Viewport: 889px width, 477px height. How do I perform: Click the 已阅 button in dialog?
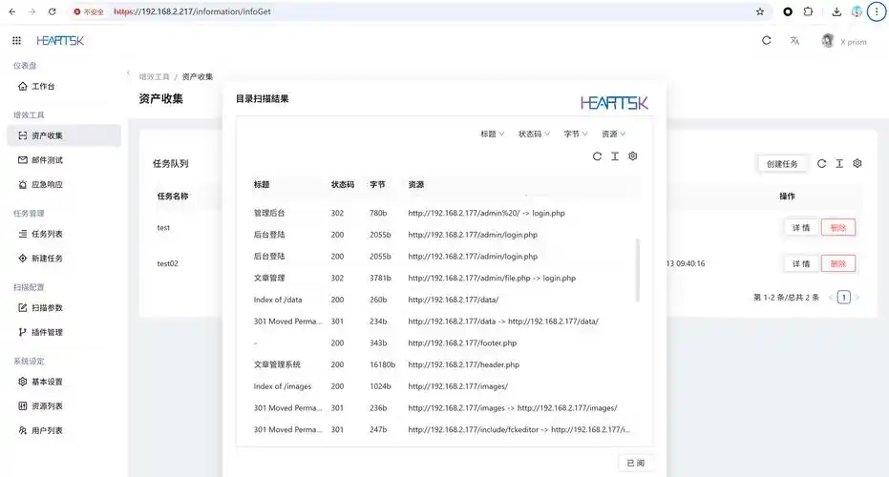(635, 463)
